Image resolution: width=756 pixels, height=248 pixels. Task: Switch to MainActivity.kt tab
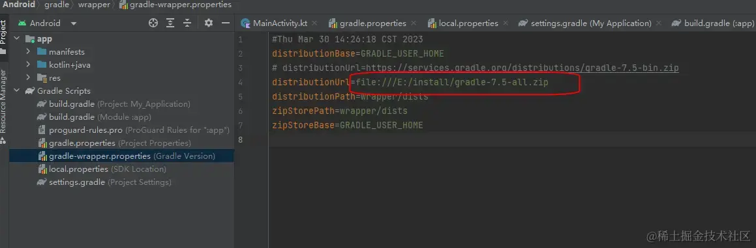(x=280, y=23)
